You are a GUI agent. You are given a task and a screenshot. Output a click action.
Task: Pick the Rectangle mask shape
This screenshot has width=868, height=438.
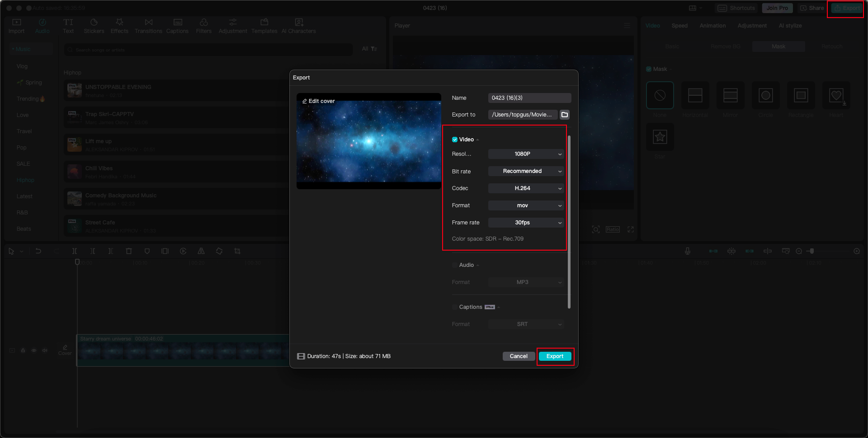(801, 95)
